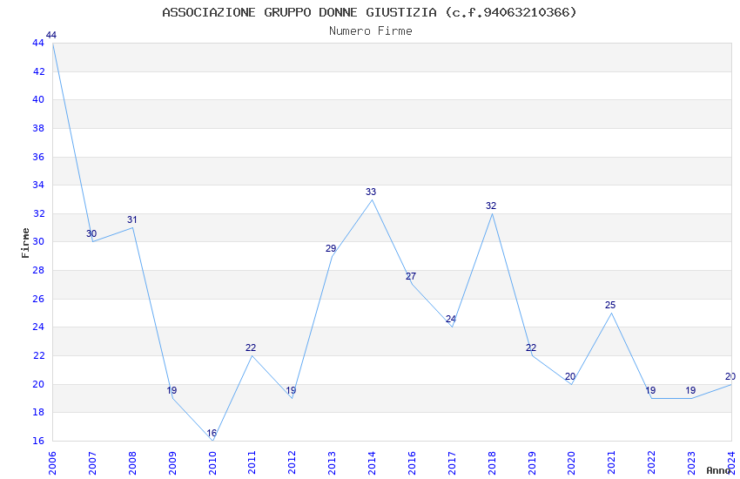
Task: Select the data label 32 on the 2018 peak
Action: point(491,206)
